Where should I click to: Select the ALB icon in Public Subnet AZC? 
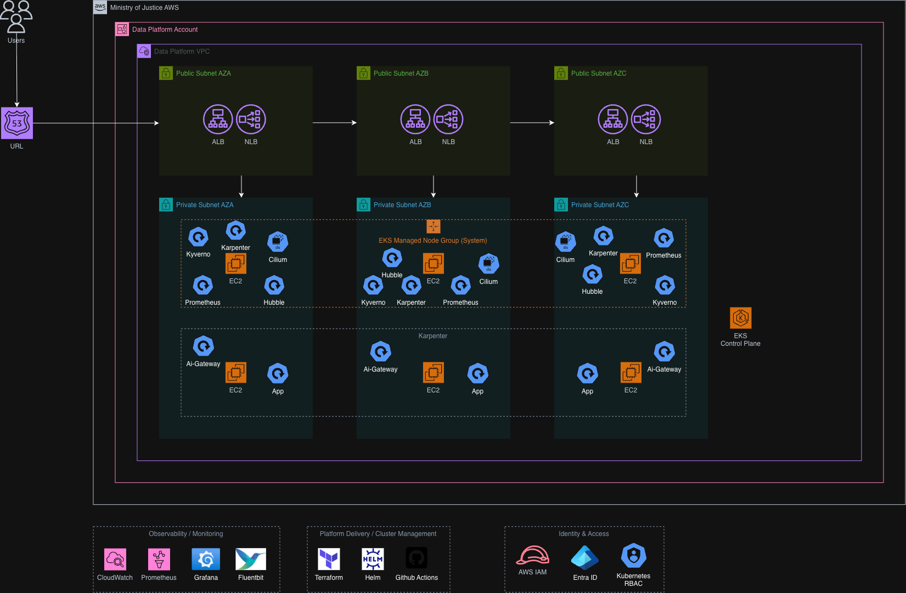(613, 119)
